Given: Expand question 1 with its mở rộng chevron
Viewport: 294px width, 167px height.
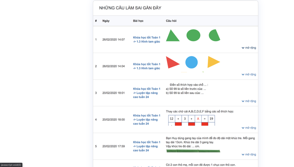Looking at the screenshot, I should click(249, 48).
